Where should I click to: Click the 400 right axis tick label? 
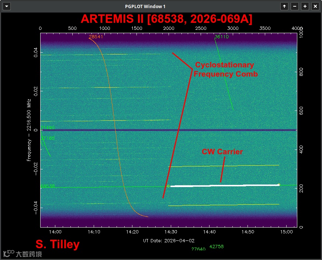click(301, 150)
